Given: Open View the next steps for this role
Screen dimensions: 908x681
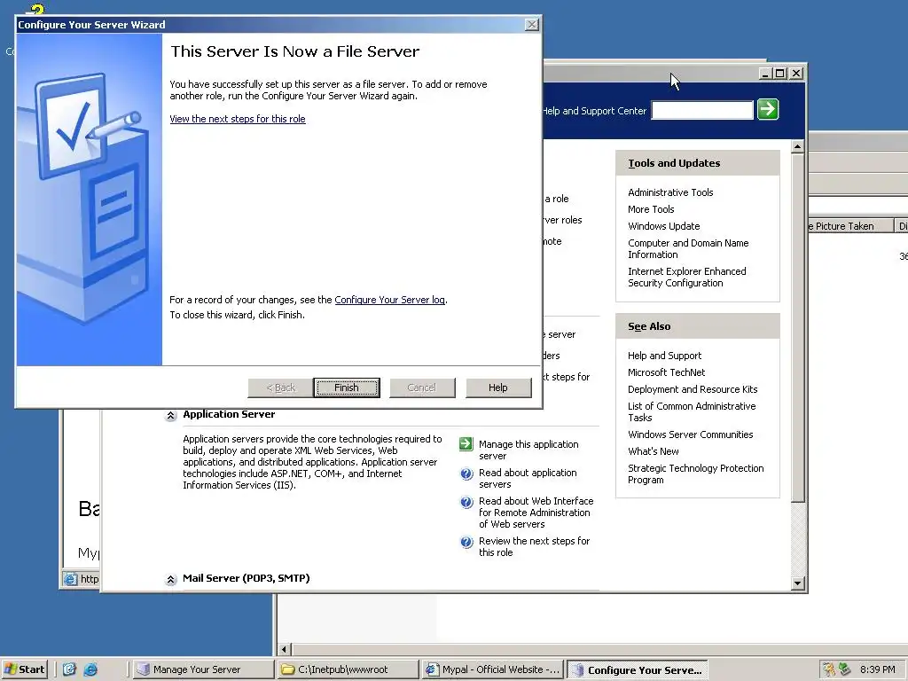Looking at the screenshot, I should pyautogui.click(x=238, y=119).
